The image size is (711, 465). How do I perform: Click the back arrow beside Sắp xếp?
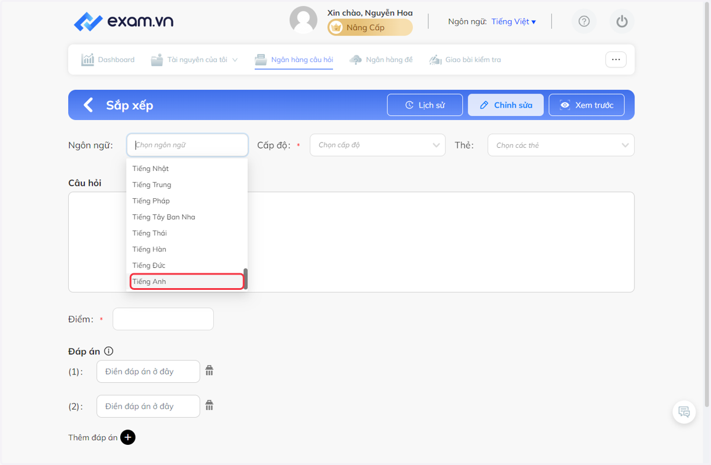pyautogui.click(x=88, y=105)
